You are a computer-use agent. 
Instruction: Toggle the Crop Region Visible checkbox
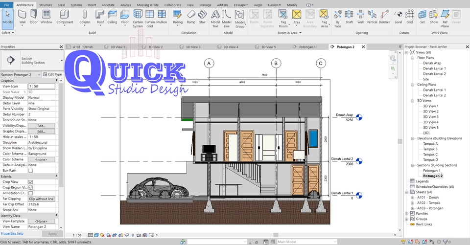pyautogui.click(x=30, y=187)
